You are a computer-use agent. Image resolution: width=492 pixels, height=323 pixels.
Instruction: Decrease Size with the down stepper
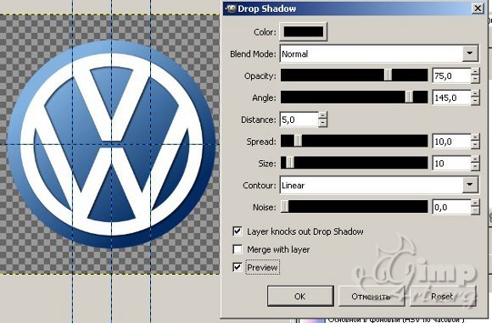pos(475,167)
